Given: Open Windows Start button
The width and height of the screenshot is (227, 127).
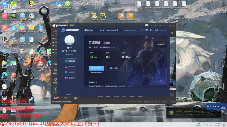Looking at the screenshot, I should coord(3,125).
